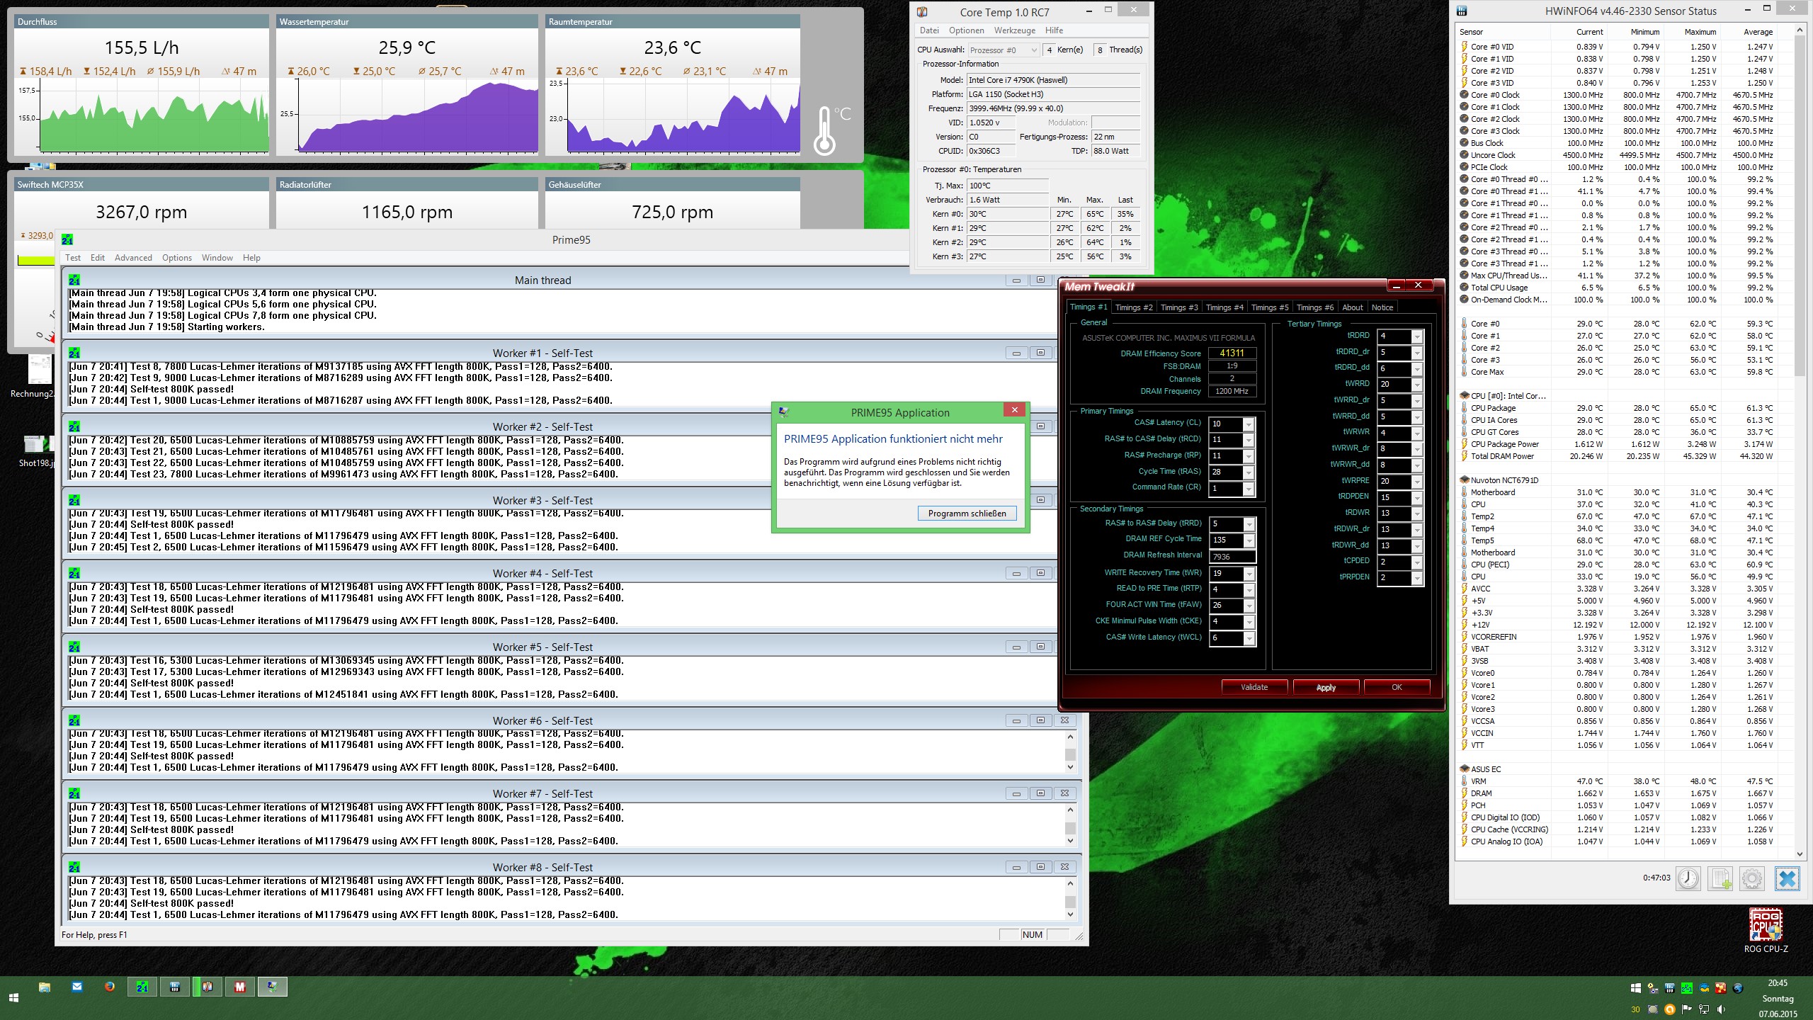Open tertiary tWRPRE dropdown

click(x=1417, y=482)
